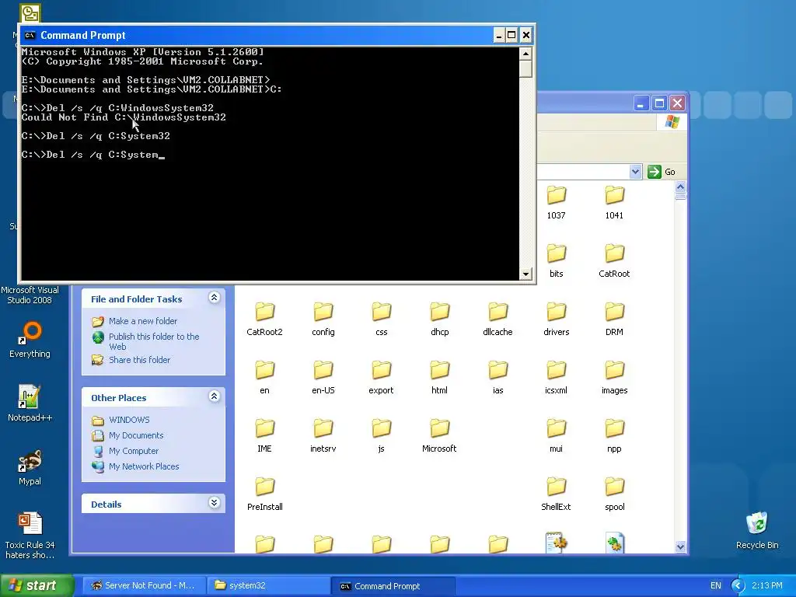This screenshot has height=597, width=796.
Task: Select the mui folder
Action: click(x=557, y=436)
